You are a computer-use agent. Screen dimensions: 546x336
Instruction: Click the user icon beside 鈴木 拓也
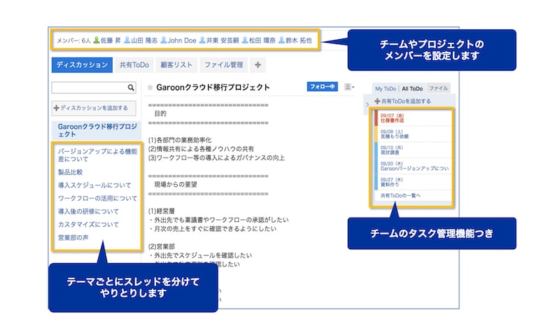[x=281, y=41]
